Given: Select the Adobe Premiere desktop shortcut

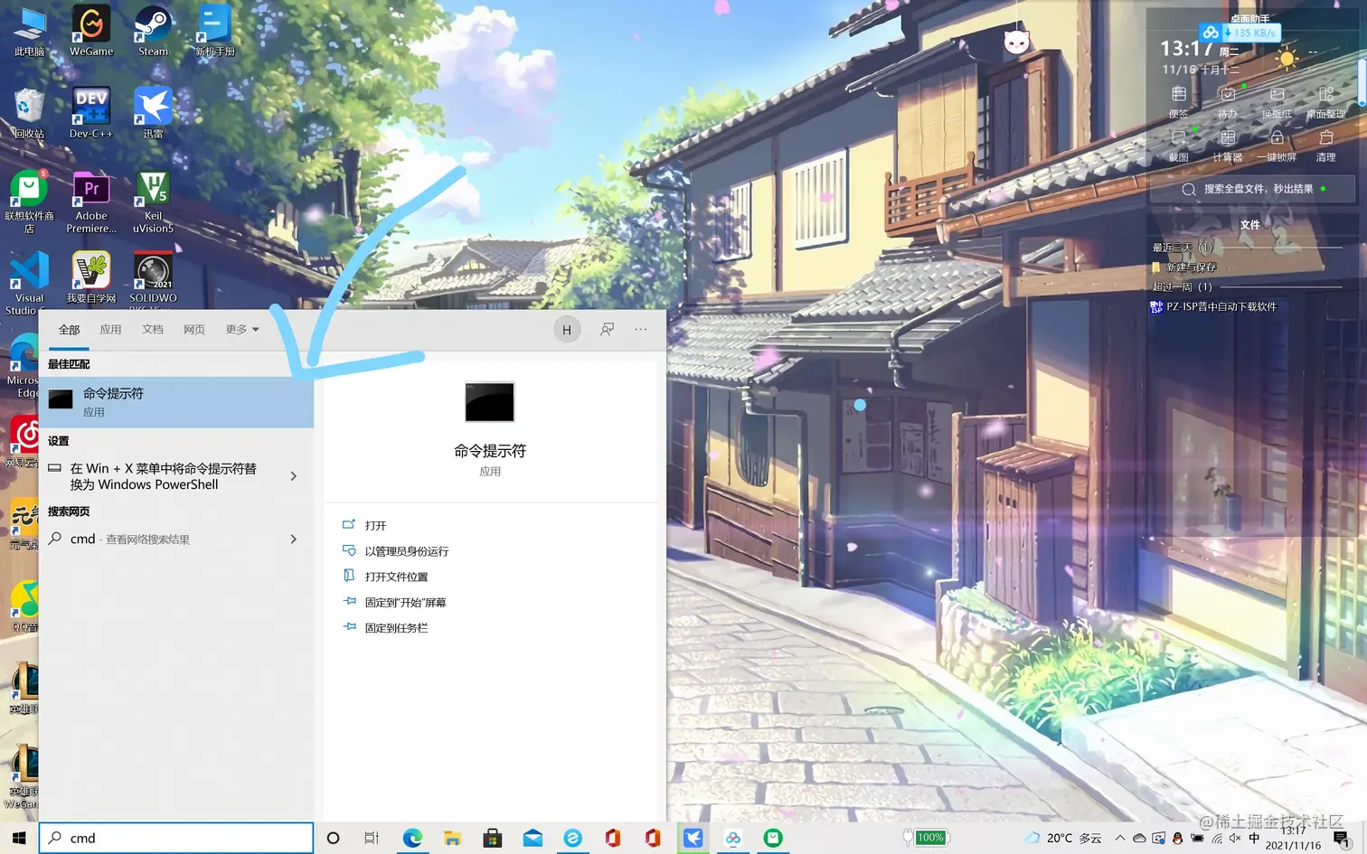Looking at the screenshot, I should click(x=91, y=202).
